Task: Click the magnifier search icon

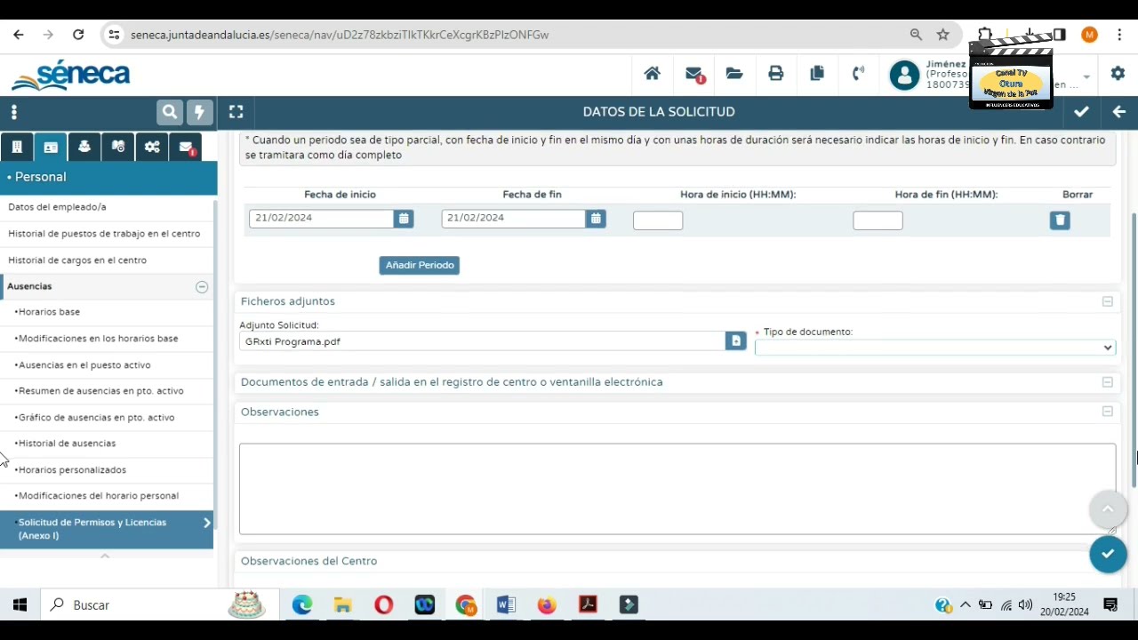Action: coord(170,112)
